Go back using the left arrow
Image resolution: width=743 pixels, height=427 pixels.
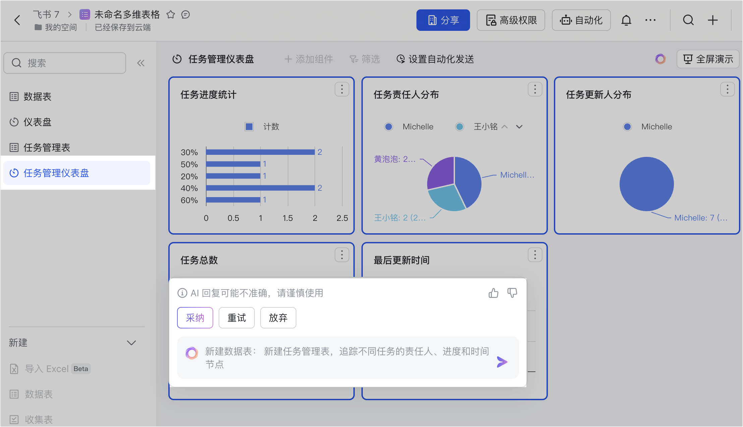[x=17, y=20]
